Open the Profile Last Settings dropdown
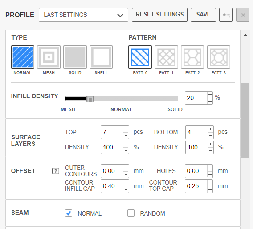This screenshot has width=253, height=229. pyautogui.click(x=83, y=15)
